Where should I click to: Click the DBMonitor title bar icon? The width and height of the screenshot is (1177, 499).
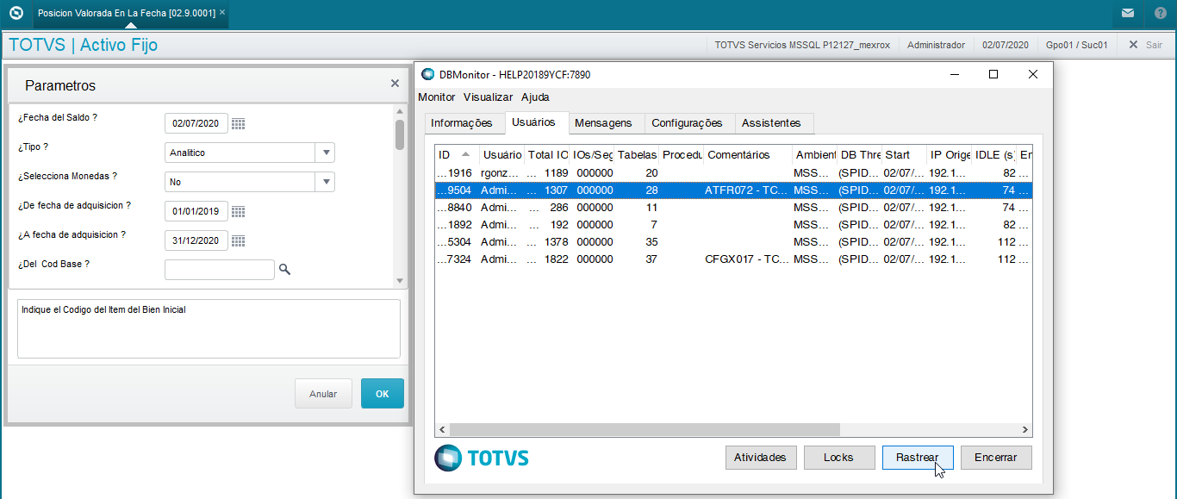point(427,75)
